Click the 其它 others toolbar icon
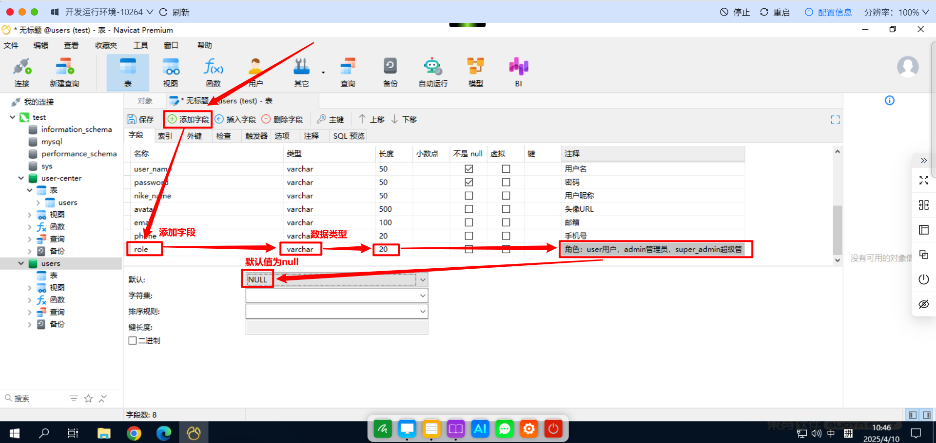Image resolution: width=936 pixels, height=443 pixels. pyautogui.click(x=301, y=72)
